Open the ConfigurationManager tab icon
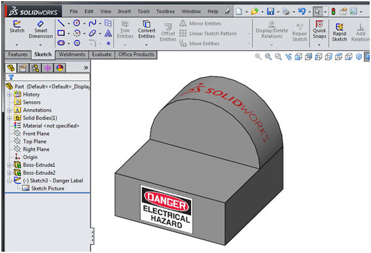 click(x=35, y=68)
